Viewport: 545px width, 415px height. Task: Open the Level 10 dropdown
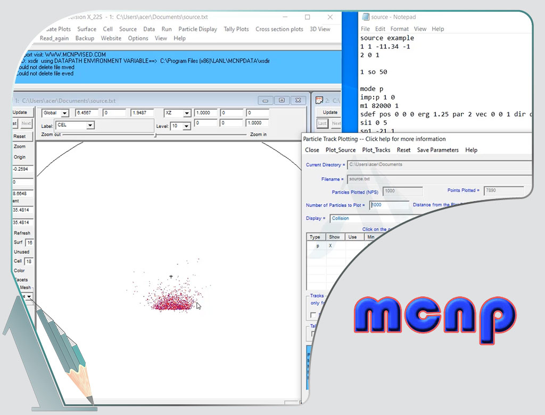coord(187,126)
